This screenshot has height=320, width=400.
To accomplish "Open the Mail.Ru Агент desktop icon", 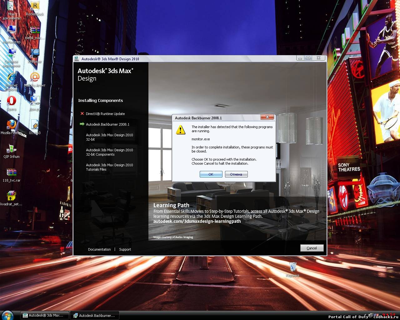I will pos(35,80).
